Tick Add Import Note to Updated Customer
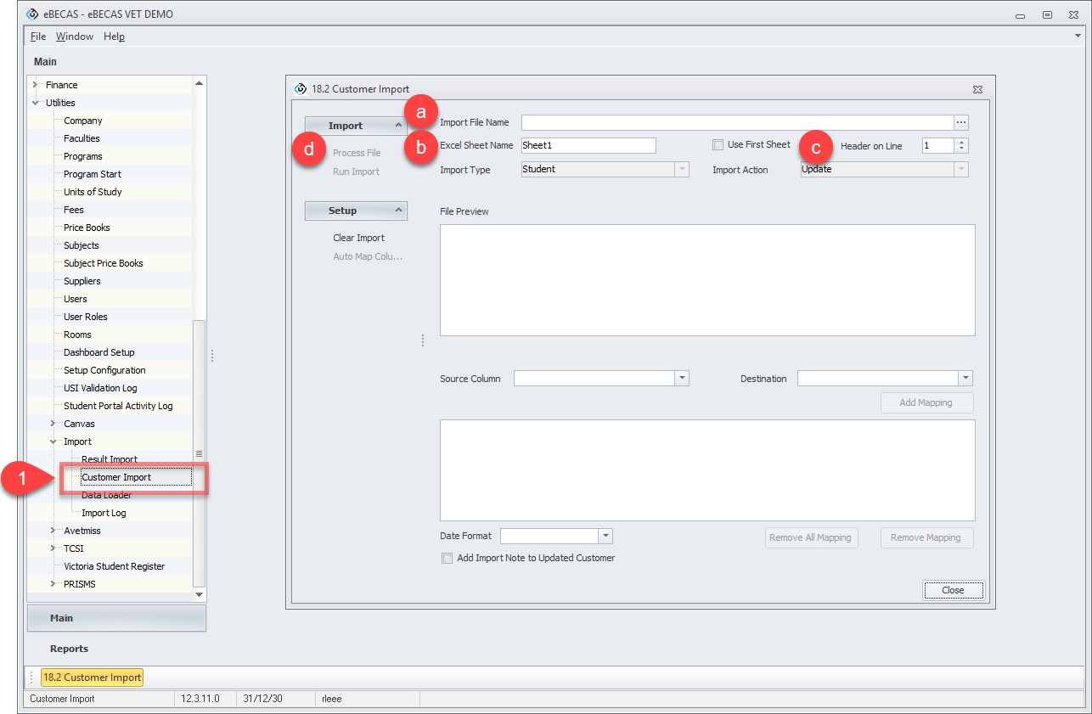Viewport: 1092px width, 714px height. [x=447, y=559]
